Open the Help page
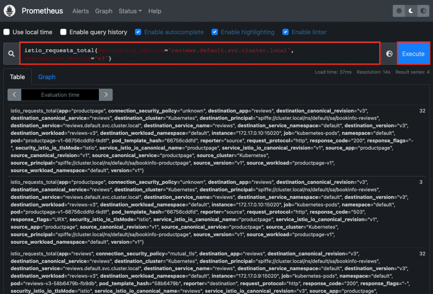 pos(155,11)
